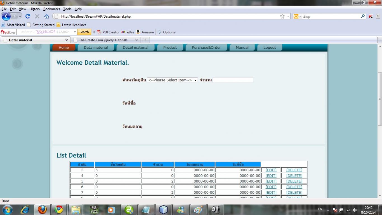Open a new tab with the plus button
The height and width of the screenshot is (215, 382).
(145, 40)
